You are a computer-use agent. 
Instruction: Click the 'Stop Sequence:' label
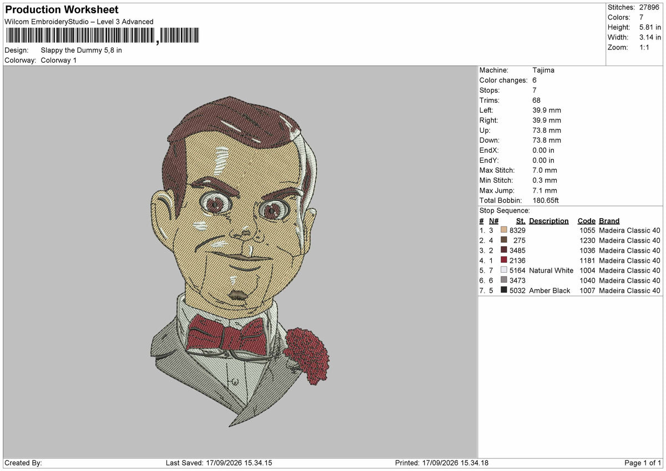(x=504, y=211)
